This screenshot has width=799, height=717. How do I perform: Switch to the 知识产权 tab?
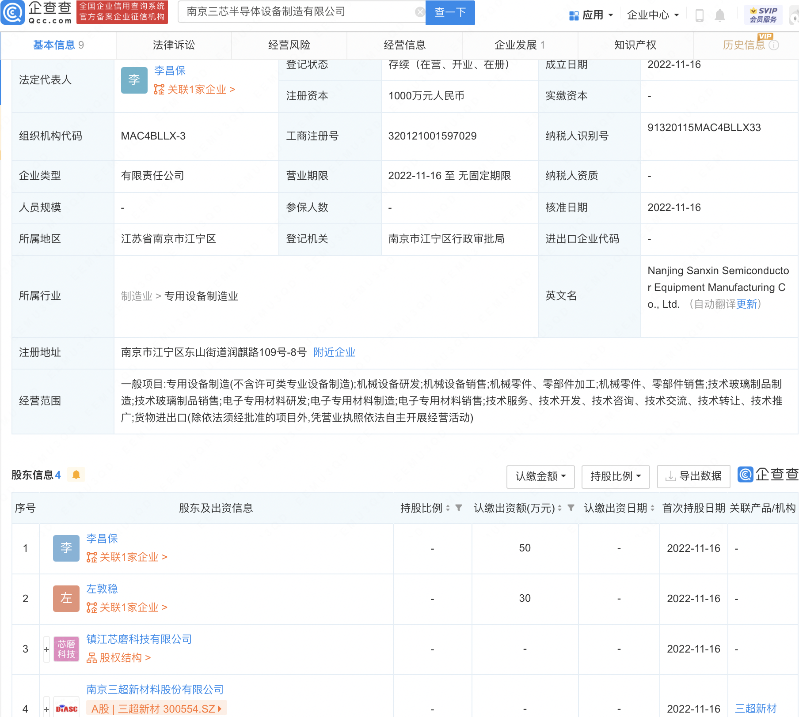(x=635, y=45)
